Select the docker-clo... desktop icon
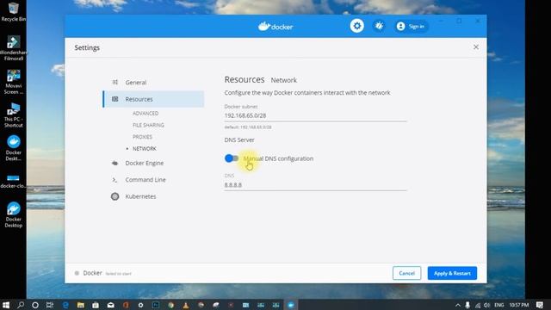 pyautogui.click(x=14, y=181)
